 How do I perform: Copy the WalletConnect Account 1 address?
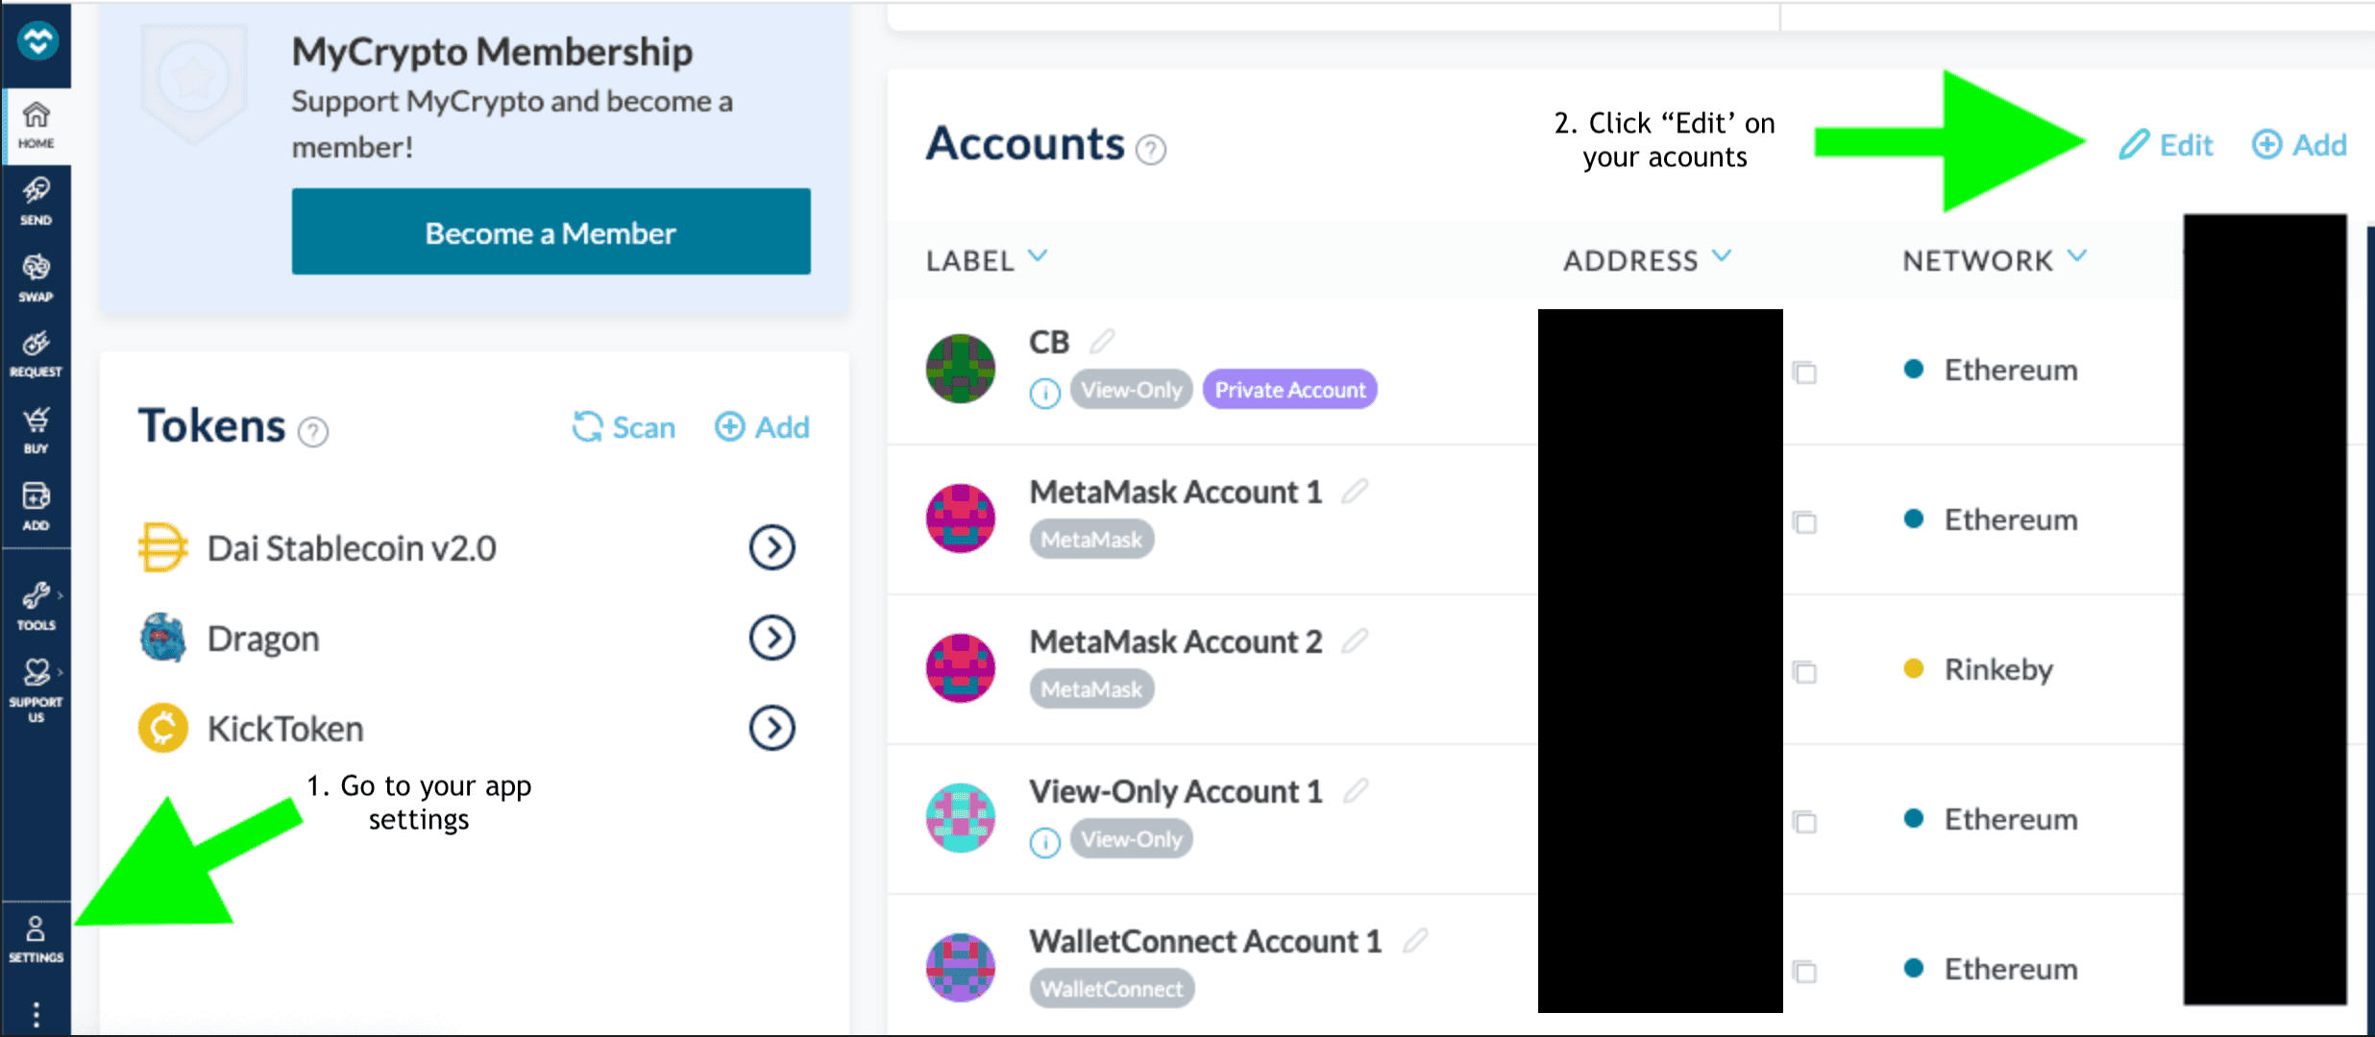tap(1805, 971)
